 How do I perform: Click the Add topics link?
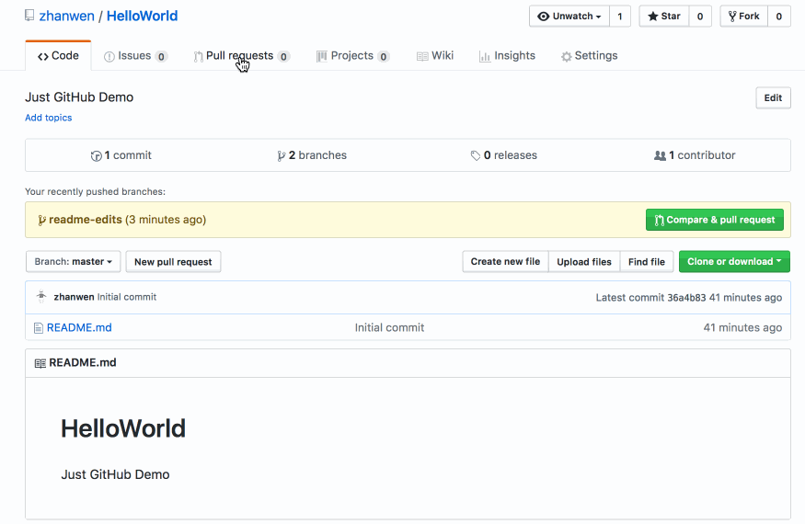pos(48,118)
